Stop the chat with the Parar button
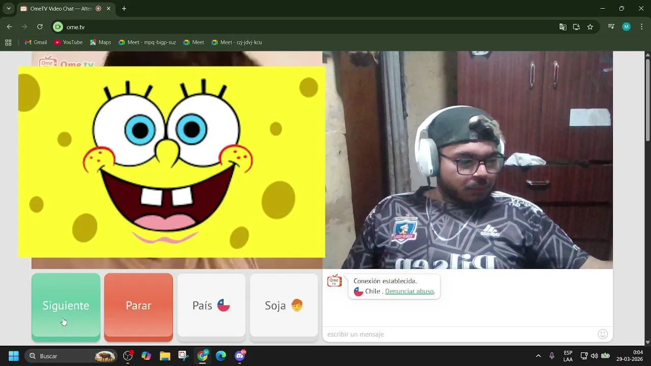 coord(138,307)
